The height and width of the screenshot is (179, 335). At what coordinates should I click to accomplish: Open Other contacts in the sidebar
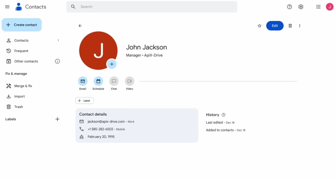click(x=26, y=61)
